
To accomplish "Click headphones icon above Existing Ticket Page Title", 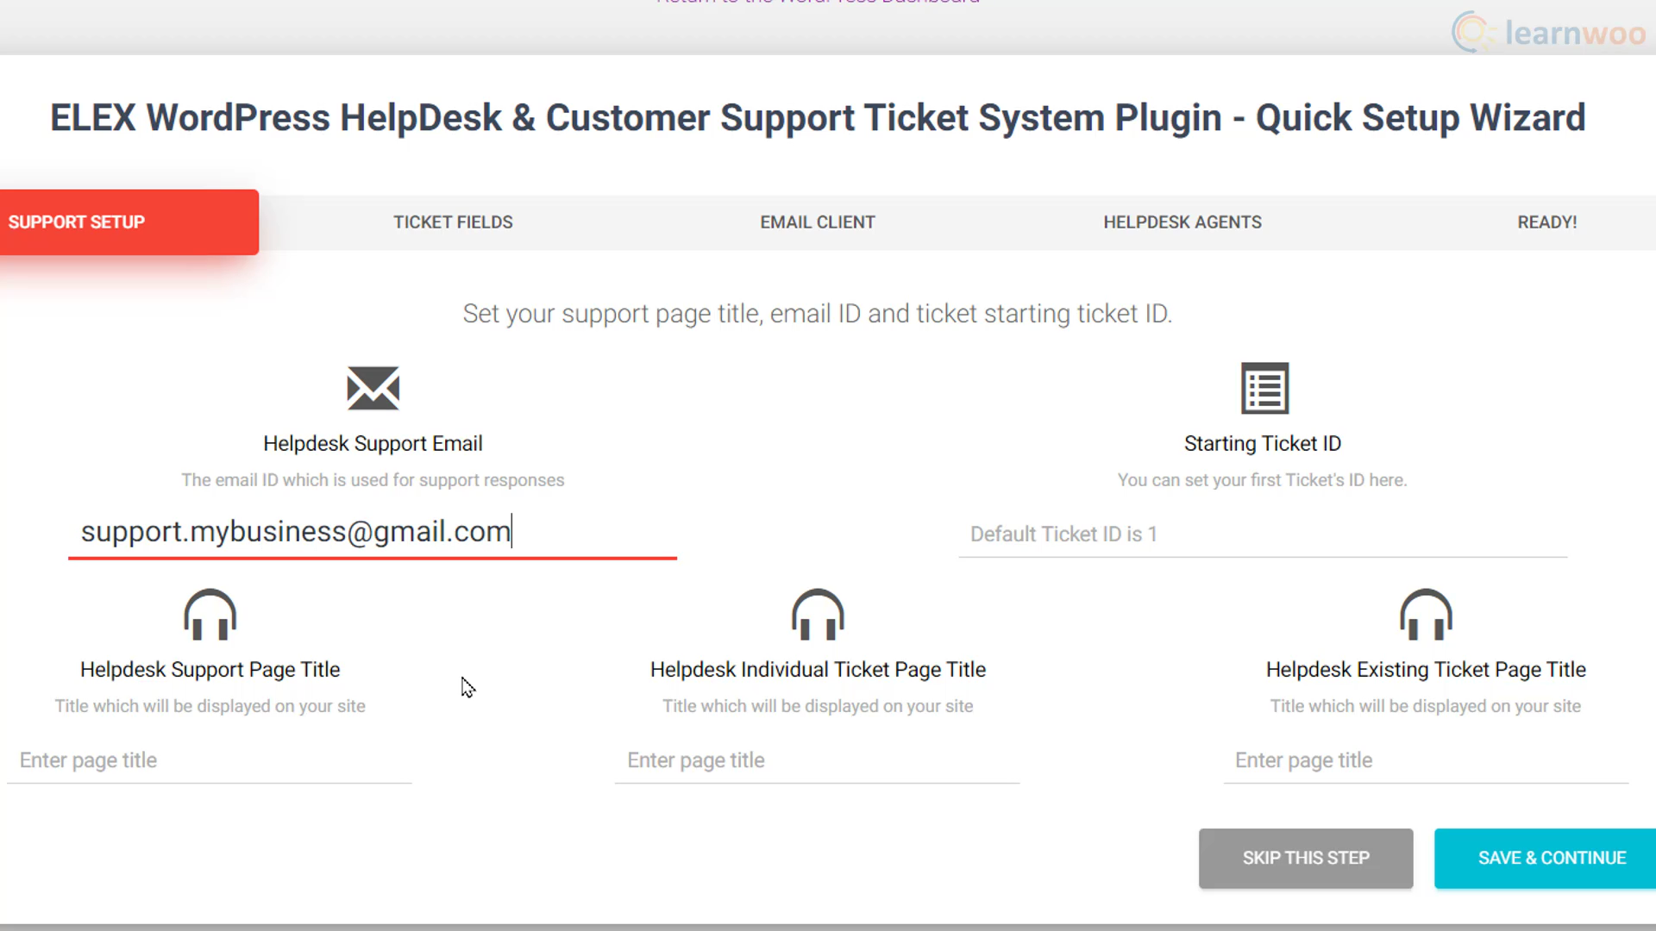I will click(x=1426, y=615).
